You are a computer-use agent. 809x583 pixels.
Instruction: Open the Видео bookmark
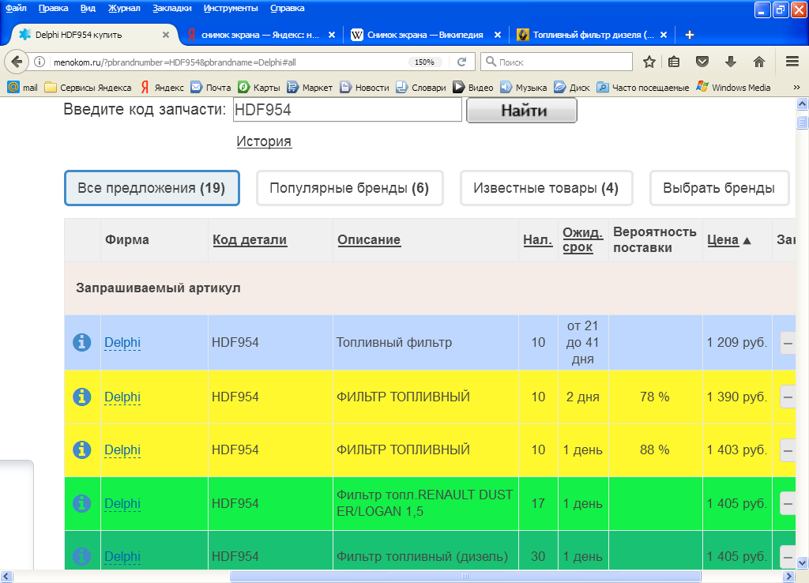pyautogui.click(x=472, y=87)
